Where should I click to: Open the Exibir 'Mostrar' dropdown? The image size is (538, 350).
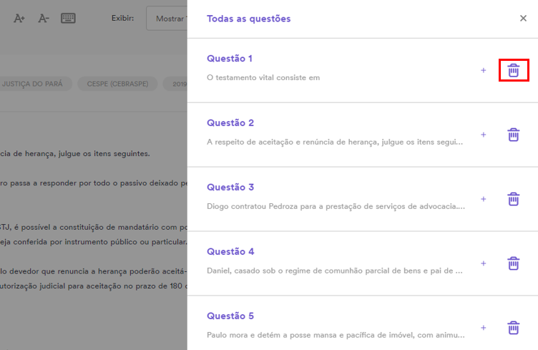[x=167, y=19]
